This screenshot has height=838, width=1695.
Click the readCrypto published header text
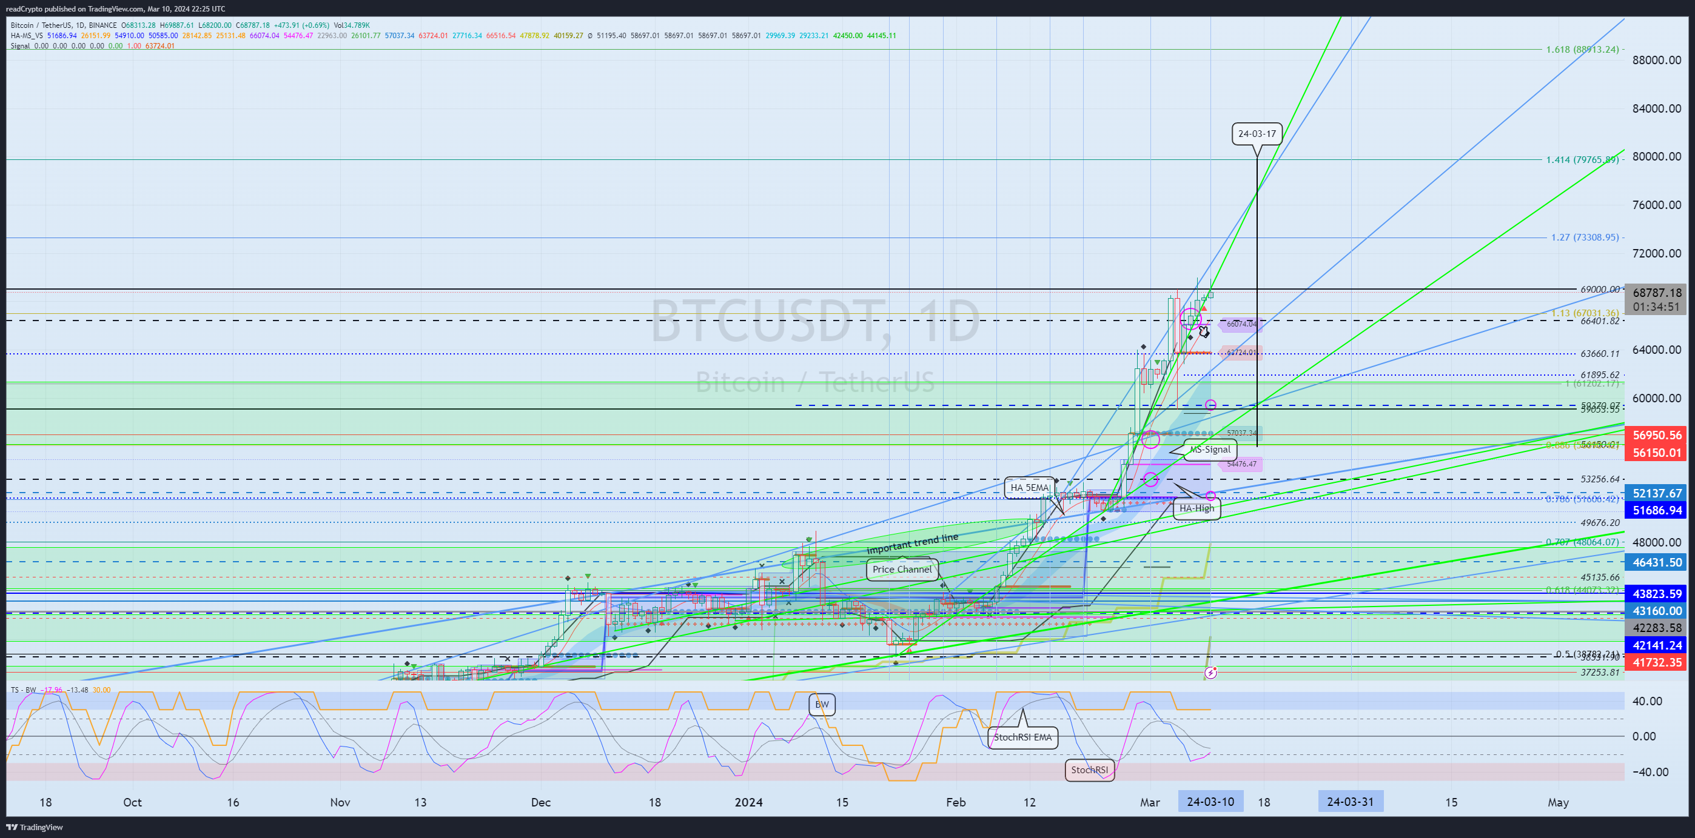coord(116,8)
